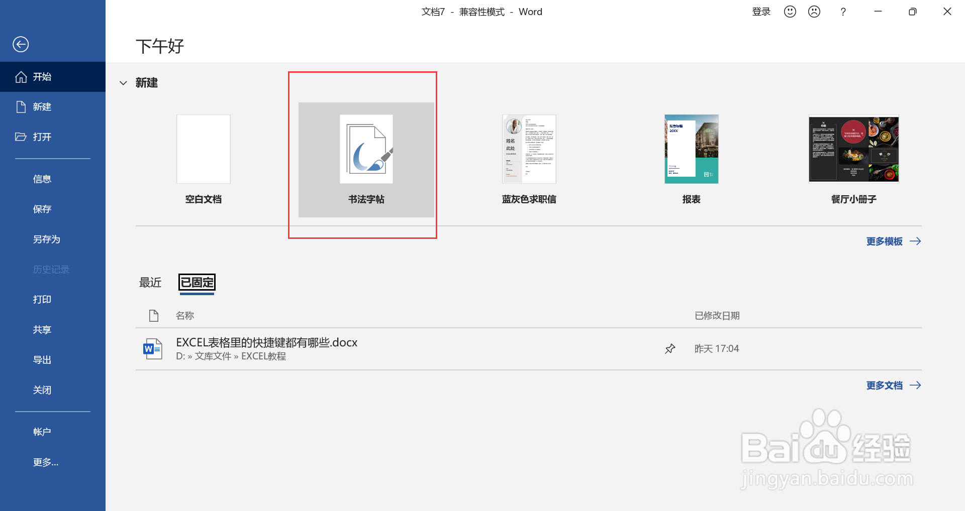
Task: Open Help with the question mark icon
Action: (x=843, y=12)
